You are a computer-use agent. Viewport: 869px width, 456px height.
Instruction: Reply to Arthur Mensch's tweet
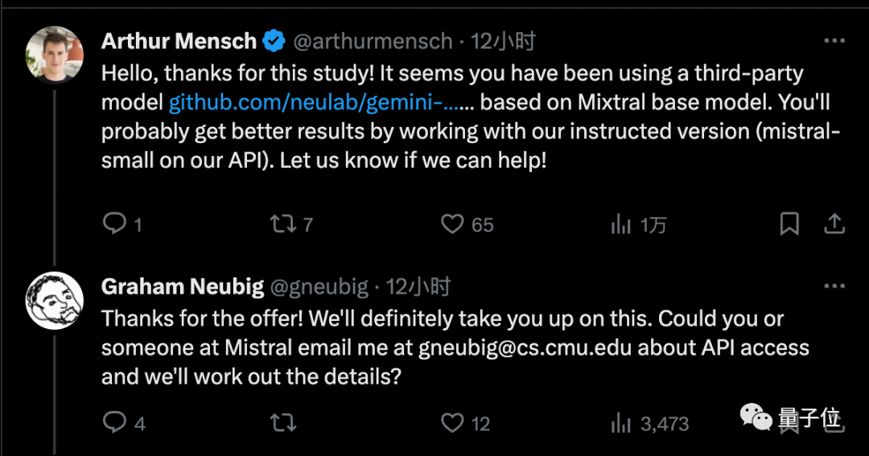(x=116, y=224)
